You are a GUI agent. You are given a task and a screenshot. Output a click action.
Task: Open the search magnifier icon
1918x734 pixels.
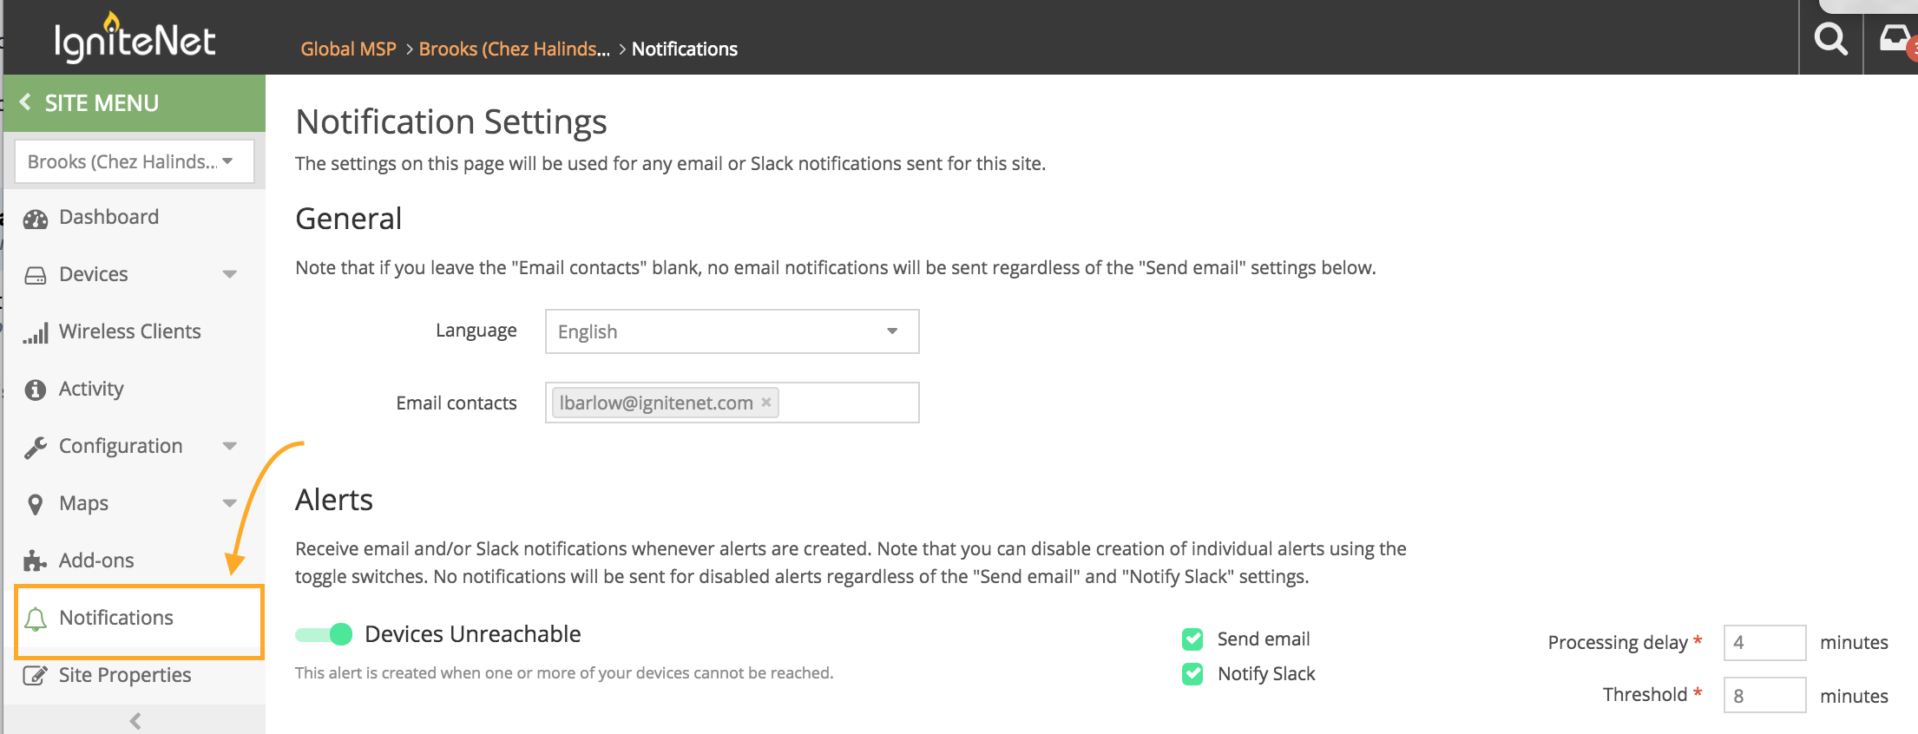1830,38
